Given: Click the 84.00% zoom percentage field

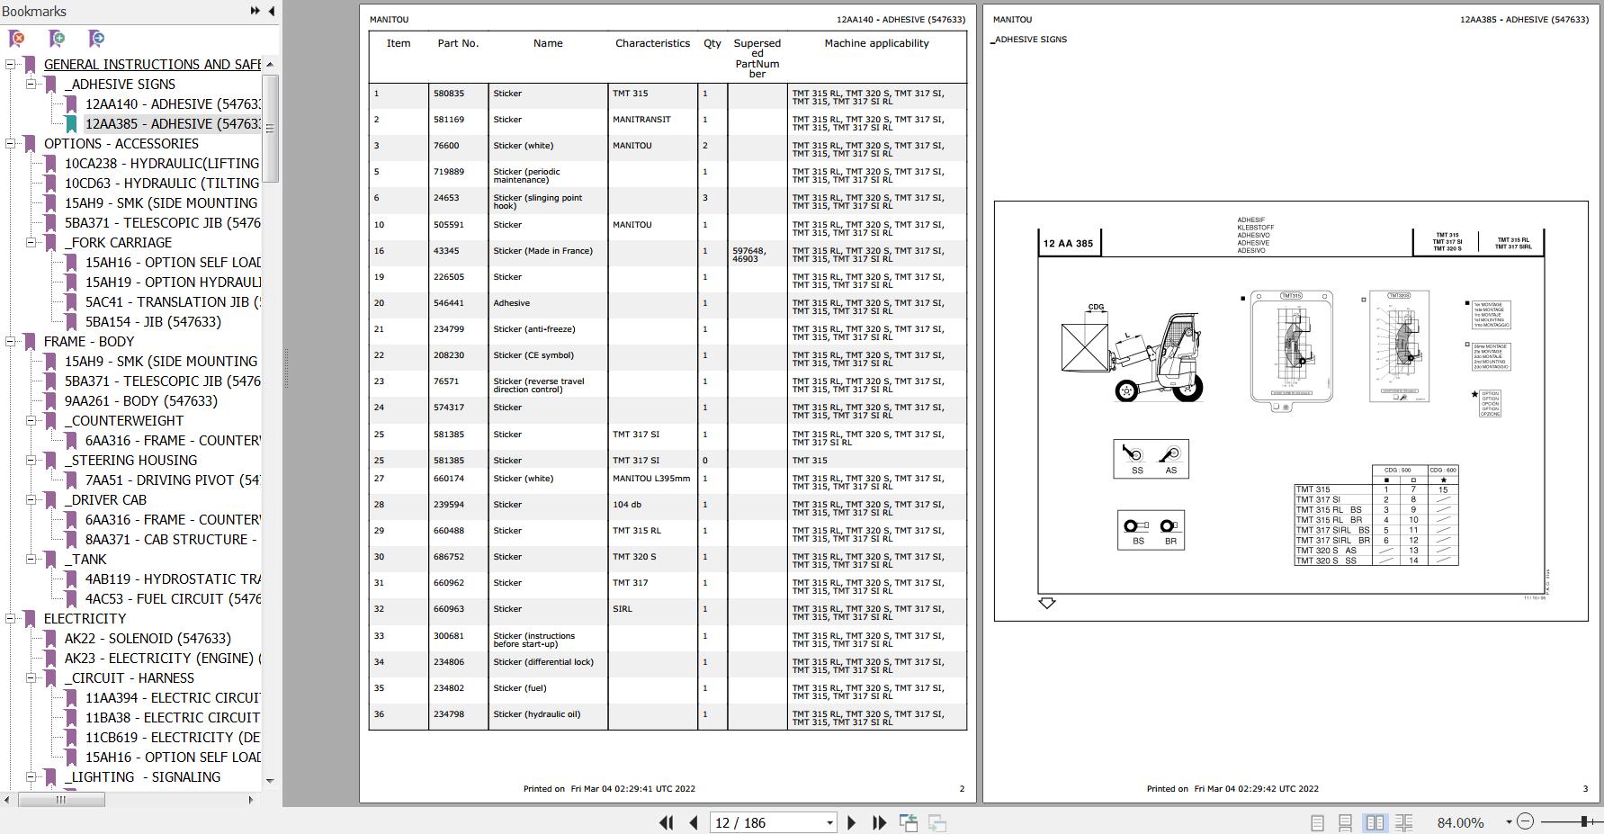Looking at the screenshot, I should (1461, 822).
